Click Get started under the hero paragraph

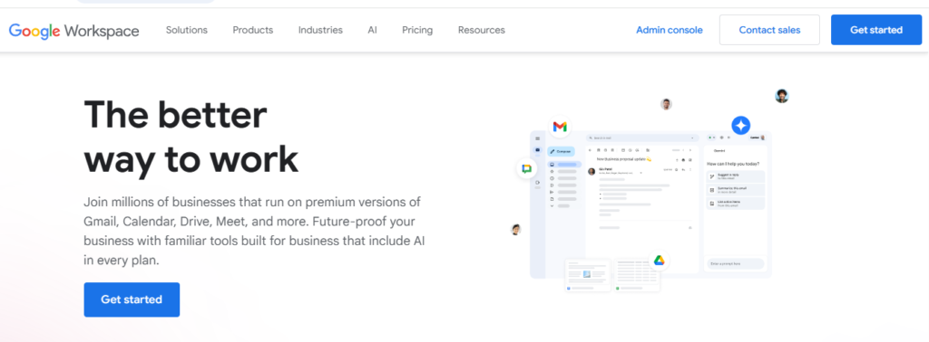click(132, 299)
